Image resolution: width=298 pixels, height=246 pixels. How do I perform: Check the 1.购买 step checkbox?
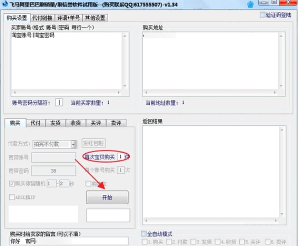(145, 242)
